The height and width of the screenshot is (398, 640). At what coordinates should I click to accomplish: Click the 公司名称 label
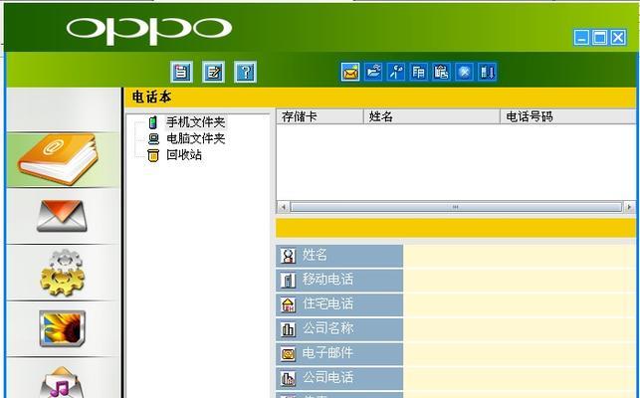[327, 328]
